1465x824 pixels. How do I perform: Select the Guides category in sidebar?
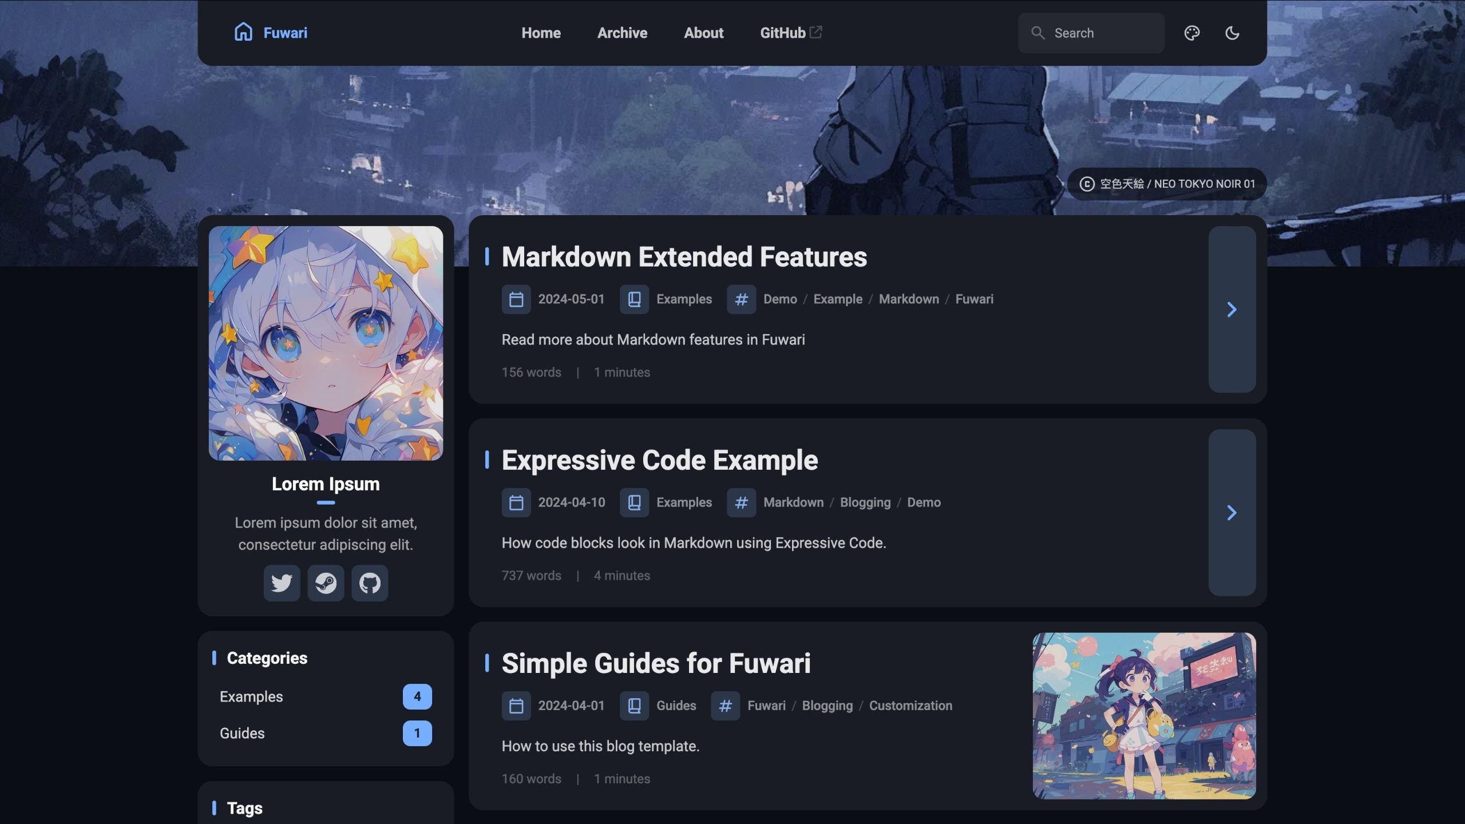coord(326,733)
